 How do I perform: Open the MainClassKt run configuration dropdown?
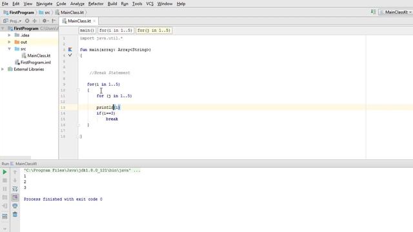[x=396, y=12]
